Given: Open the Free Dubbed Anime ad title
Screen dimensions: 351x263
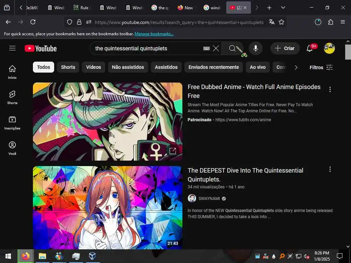Looking at the screenshot, I should [x=254, y=91].
